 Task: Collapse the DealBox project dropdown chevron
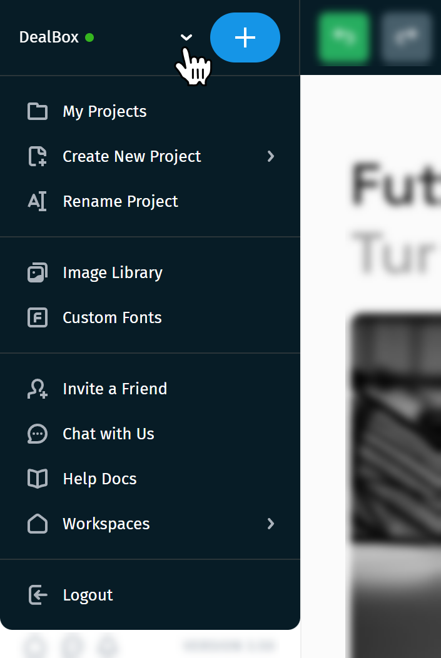(186, 37)
